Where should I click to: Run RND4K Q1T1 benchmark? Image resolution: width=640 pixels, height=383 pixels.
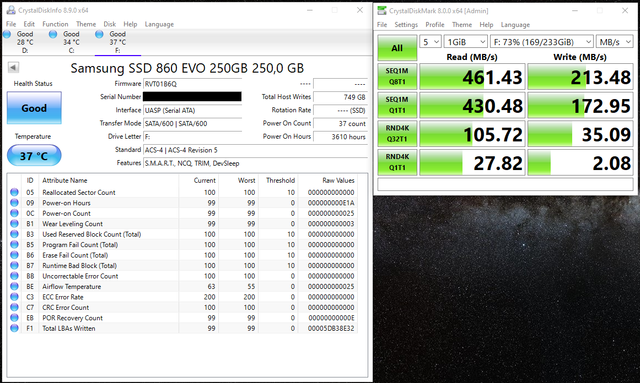click(397, 162)
